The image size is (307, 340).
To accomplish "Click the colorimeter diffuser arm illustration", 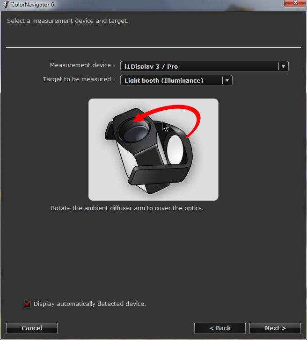I will pyautogui.click(x=153, y=149).
